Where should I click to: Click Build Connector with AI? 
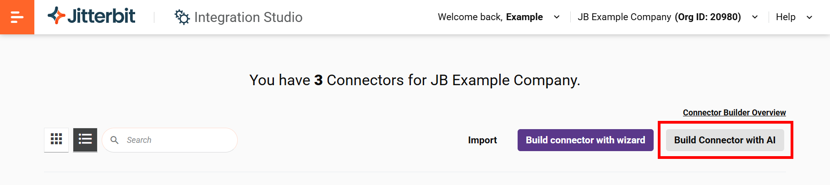[x=725, y=140]
